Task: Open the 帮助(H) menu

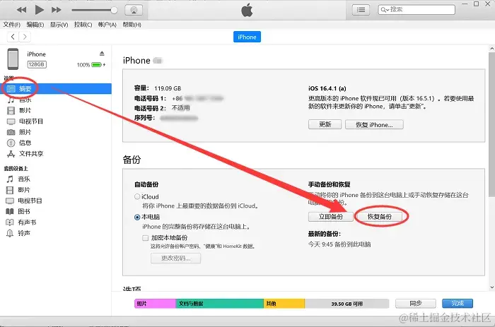Action: click(132, 25)
